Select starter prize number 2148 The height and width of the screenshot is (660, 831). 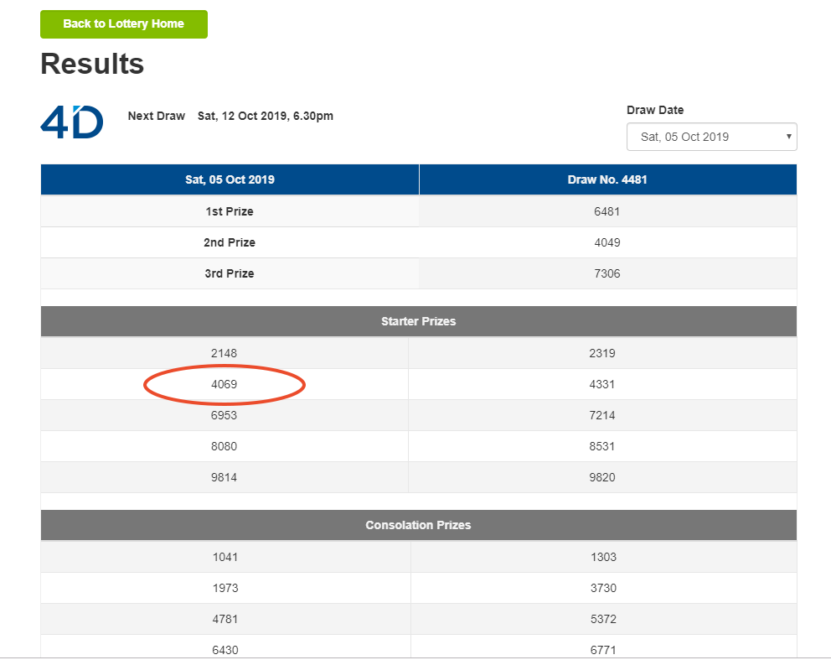click(x=225, y=353)
